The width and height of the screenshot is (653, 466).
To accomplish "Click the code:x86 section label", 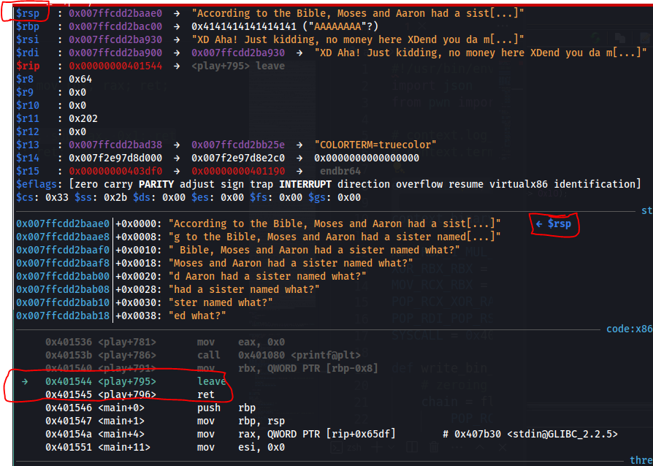I will pyautogui.click(x=629, y=329).
